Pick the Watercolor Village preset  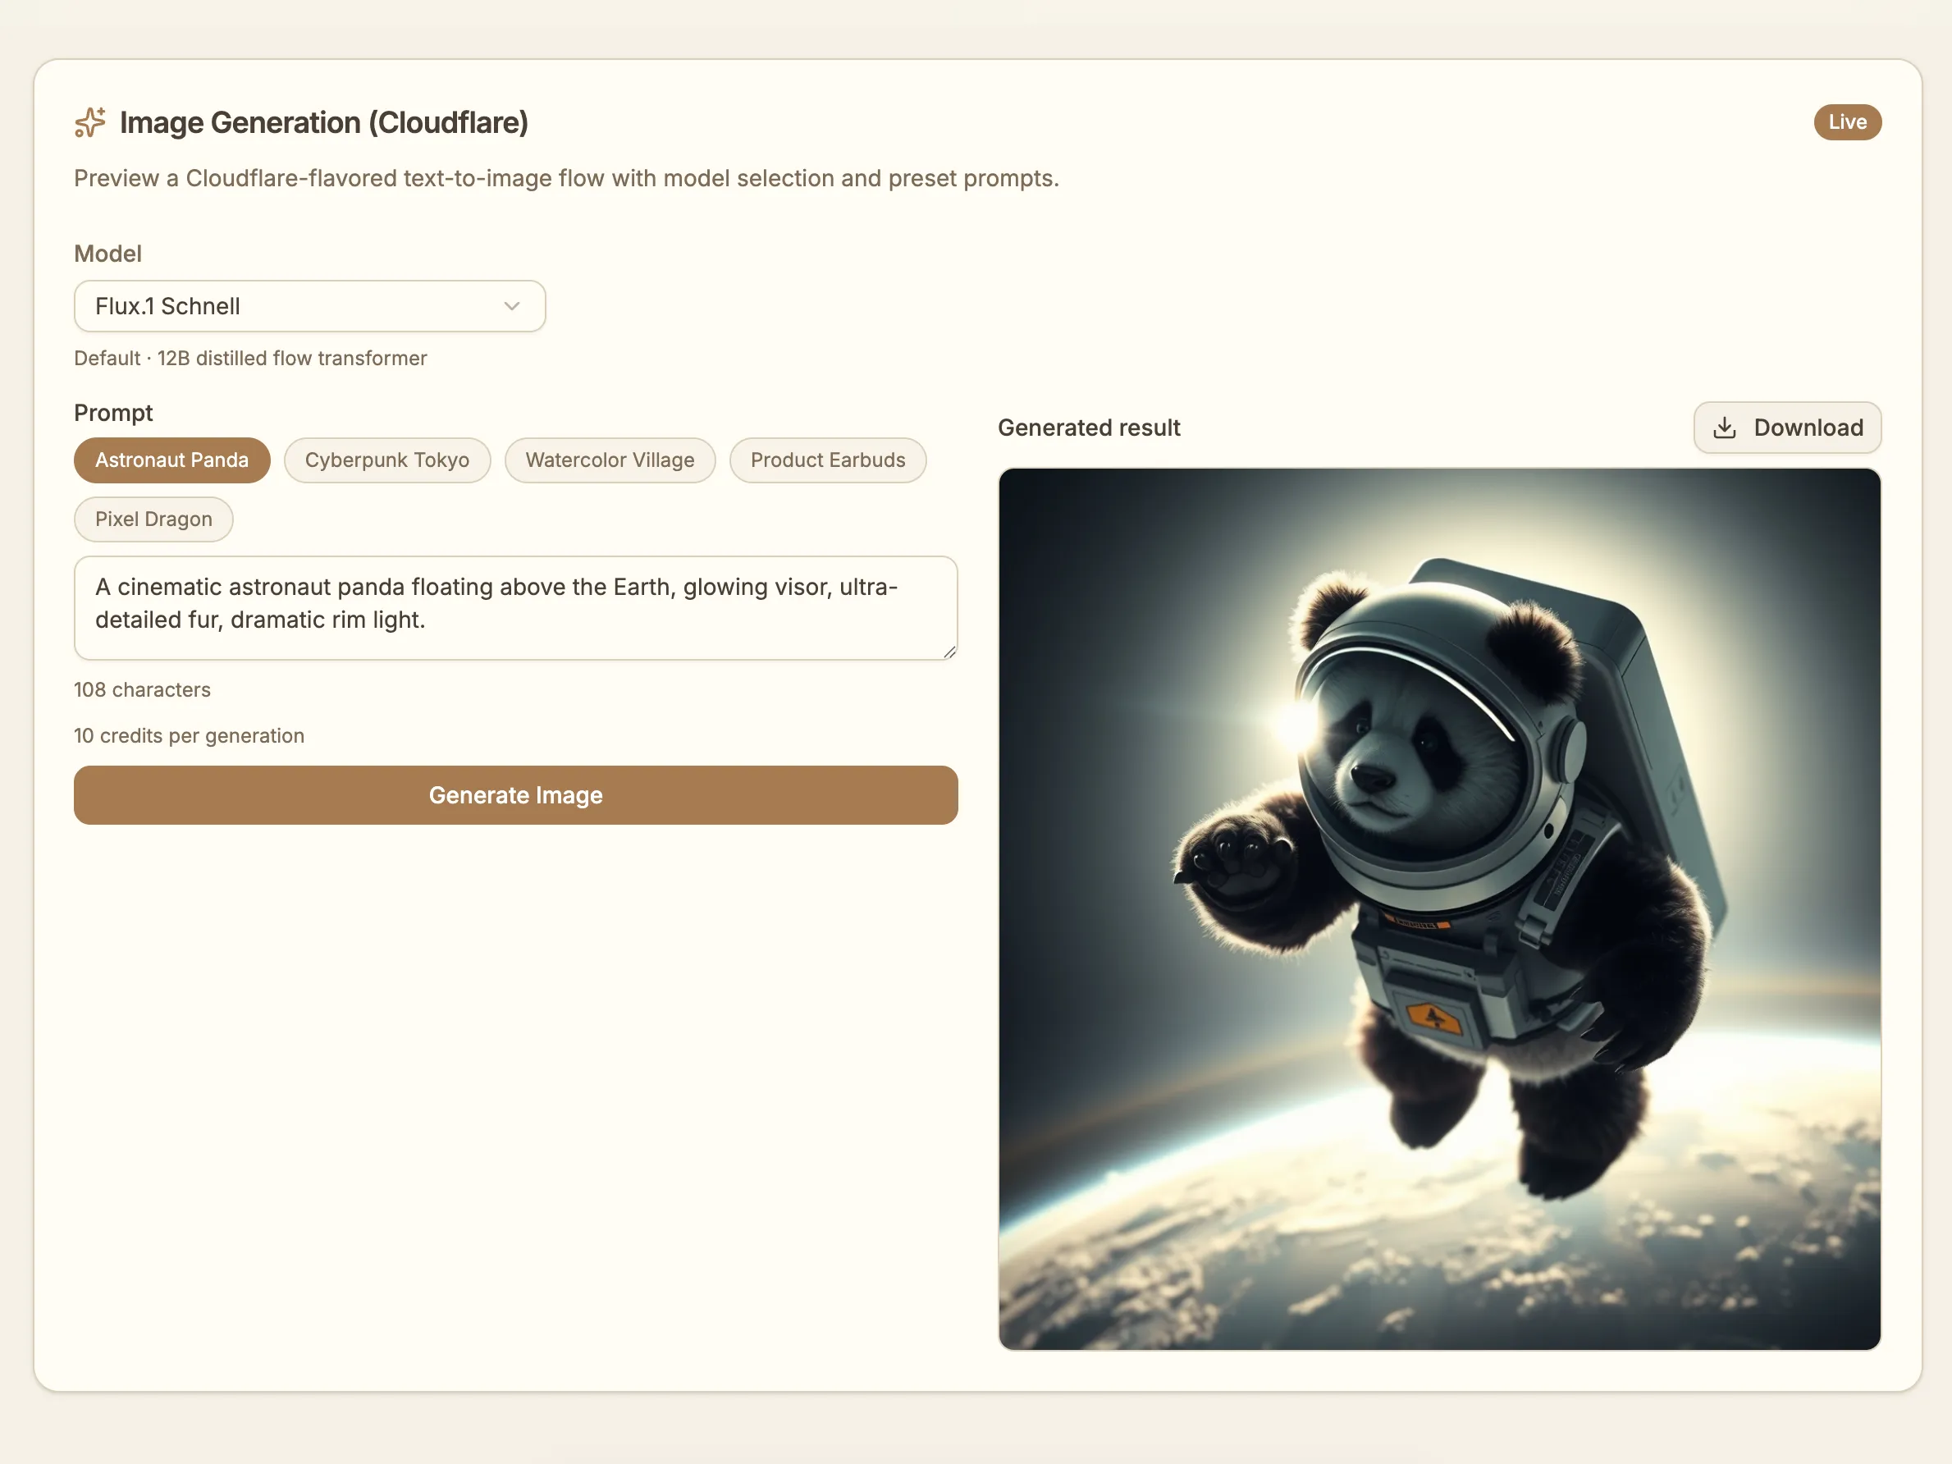tap(610, 460)
